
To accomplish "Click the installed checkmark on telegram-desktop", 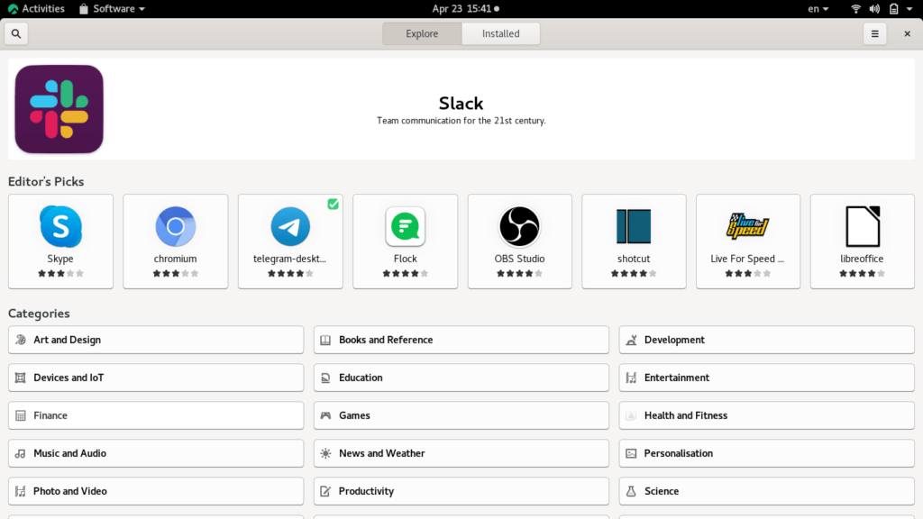I will (x=334, y=205).
